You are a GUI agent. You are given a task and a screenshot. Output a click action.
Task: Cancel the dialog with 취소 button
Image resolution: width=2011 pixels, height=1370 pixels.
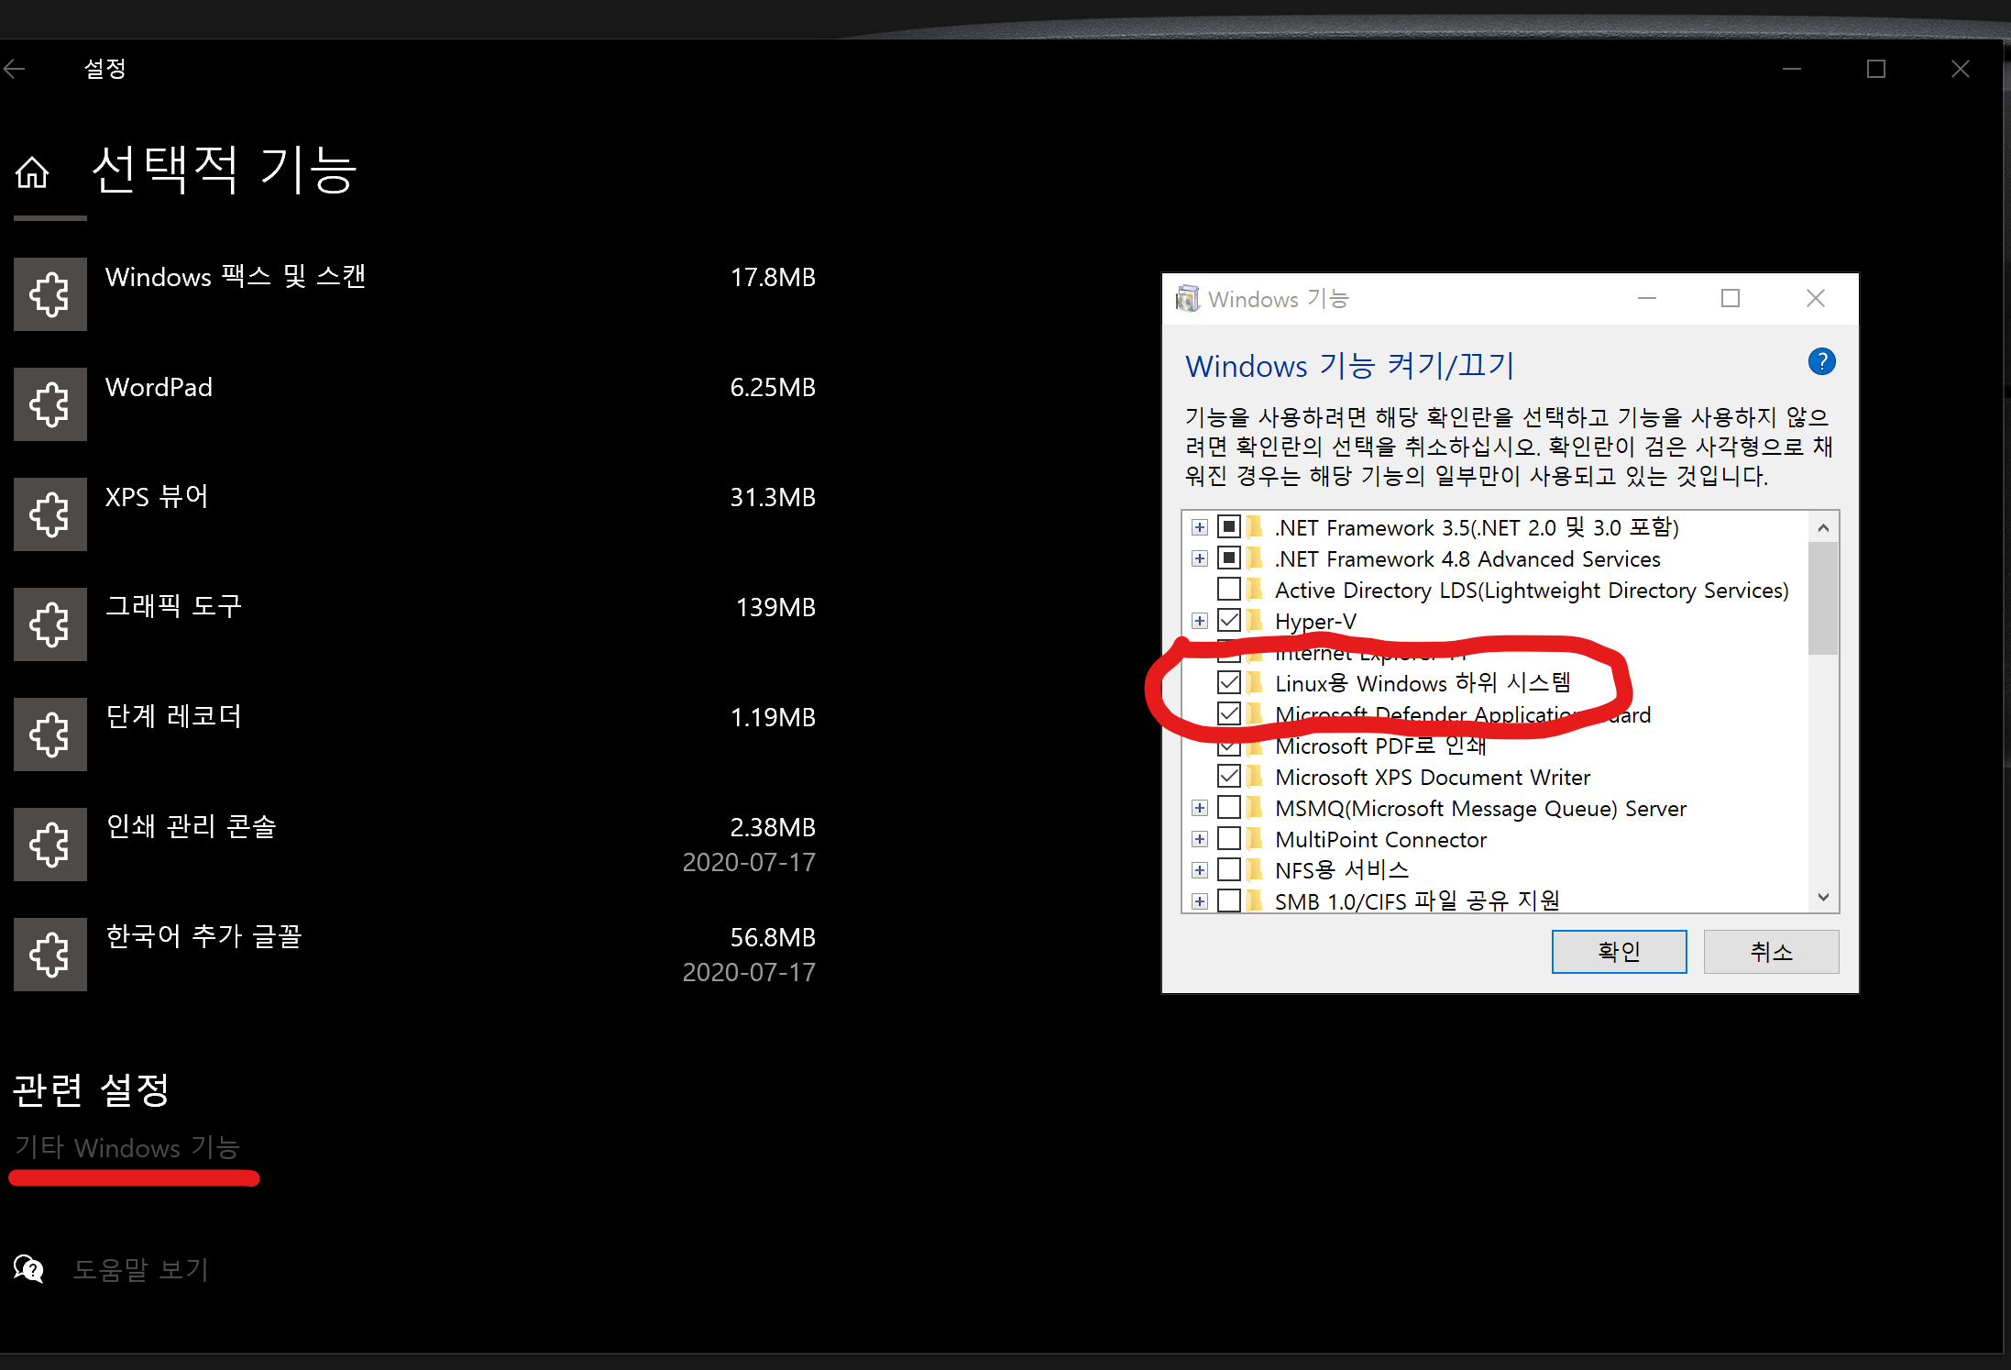1771,952
